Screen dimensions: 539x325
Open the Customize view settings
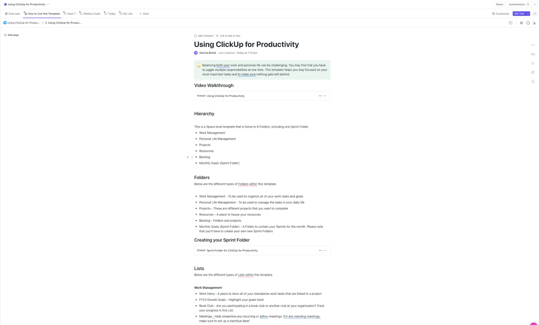click(500, 14)
